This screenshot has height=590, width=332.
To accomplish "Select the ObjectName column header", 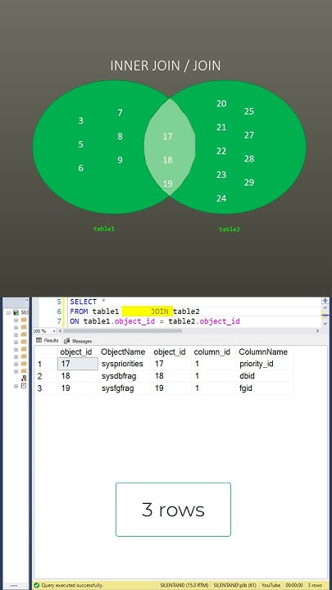I will coord(124,352).
